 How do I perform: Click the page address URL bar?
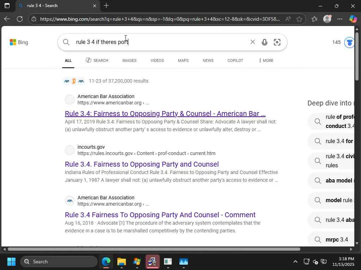click(x=160, y=19)
